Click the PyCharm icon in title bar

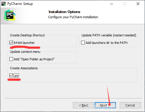3,4
